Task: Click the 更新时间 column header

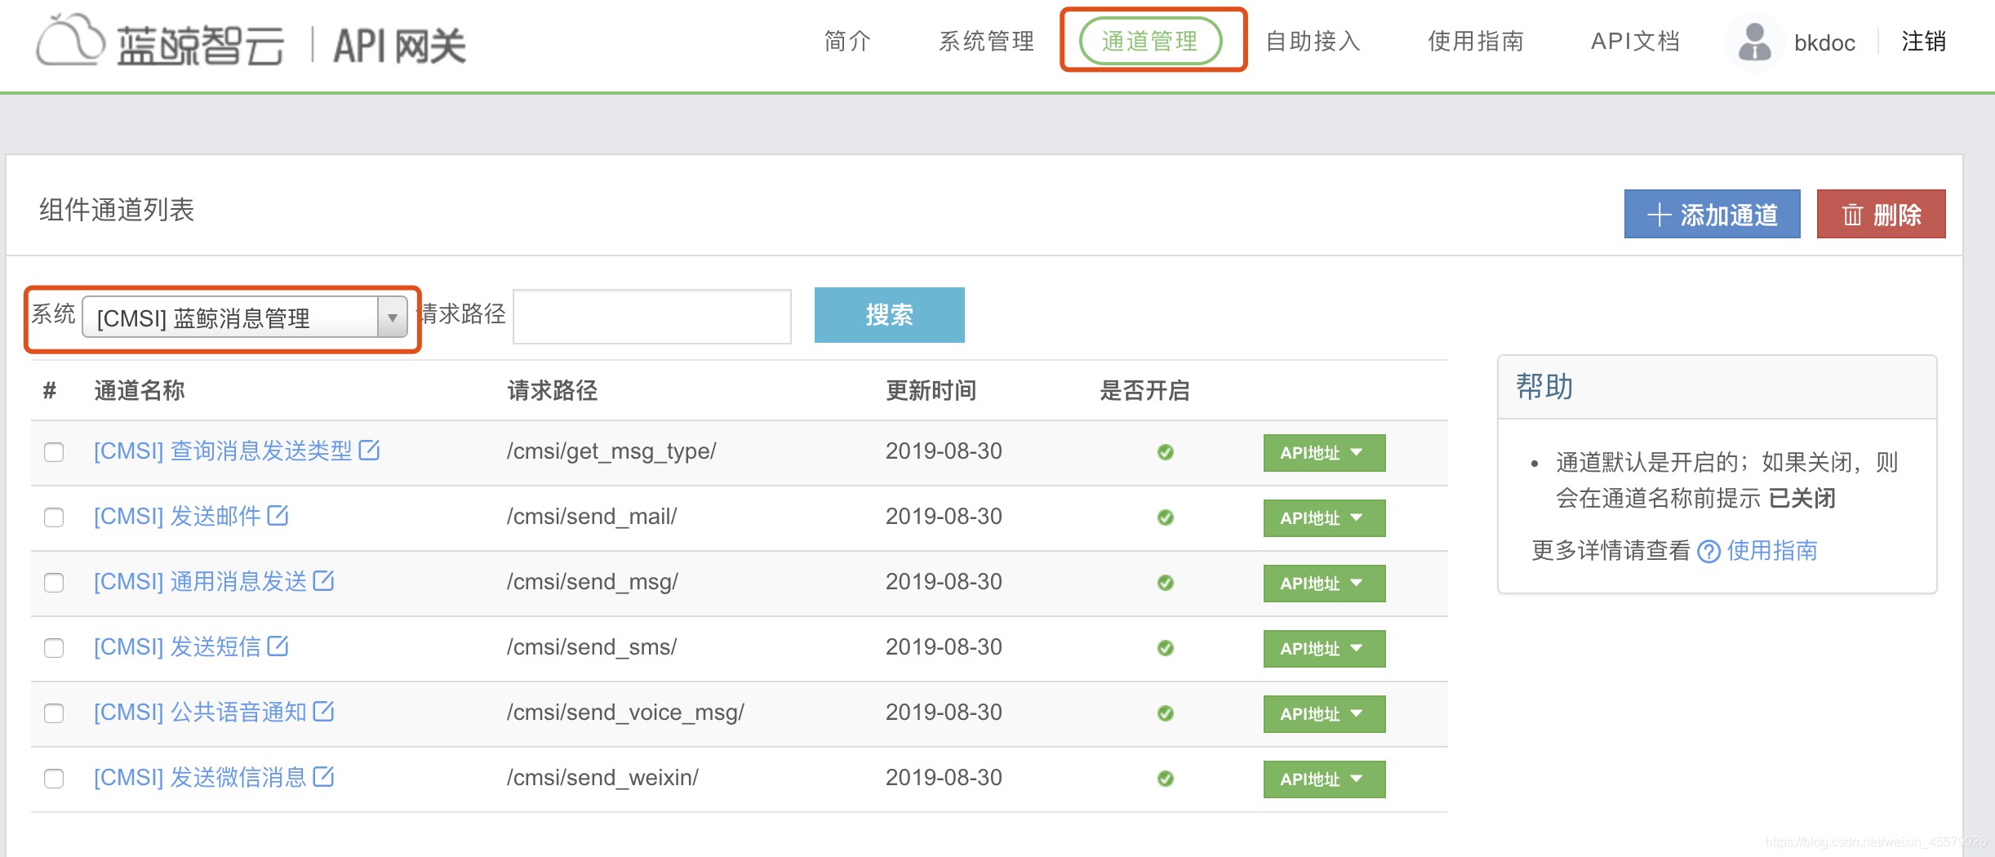Action: (x=931, y=390)
